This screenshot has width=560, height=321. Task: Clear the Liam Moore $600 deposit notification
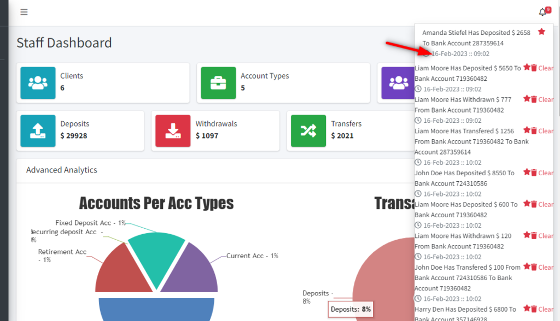546,204
